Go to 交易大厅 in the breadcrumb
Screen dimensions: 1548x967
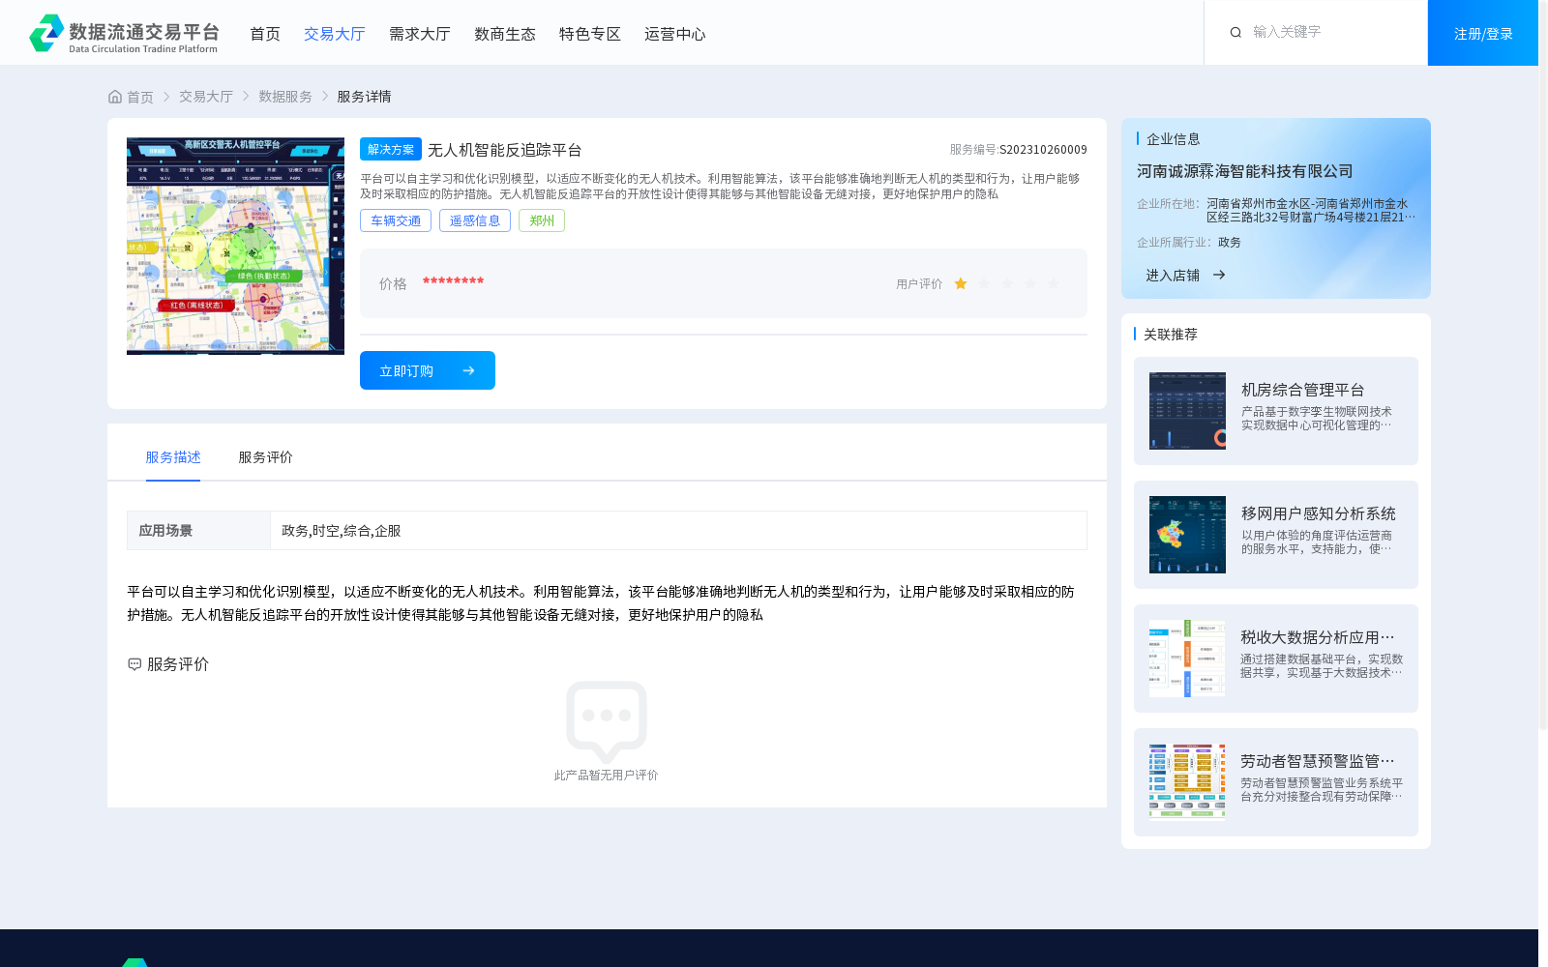(x=206, y=97)
